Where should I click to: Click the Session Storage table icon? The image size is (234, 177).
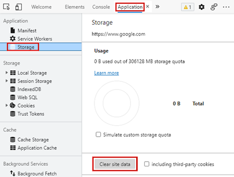13,81
